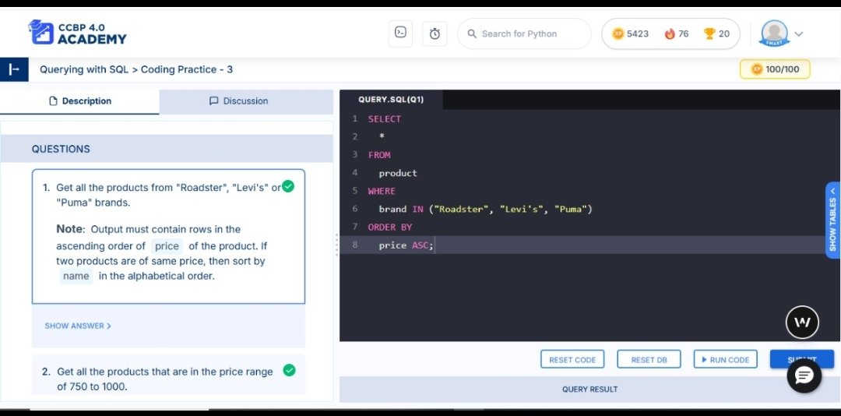This screenshot has width=841, height=416.
Task: Open the chat support bubble icon
Action: pyautogui.click(x=804, y=376)
